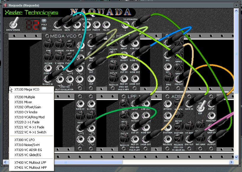The height and width of the screenshot is (172, 242).
Task: Click the Mega VCO sine wave output jack
Action: pos(80,68)
